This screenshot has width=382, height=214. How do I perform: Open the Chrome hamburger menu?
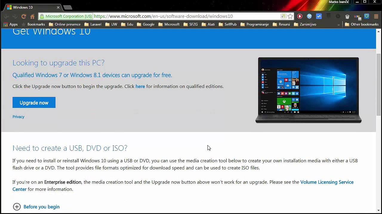[x=376, y=16]
